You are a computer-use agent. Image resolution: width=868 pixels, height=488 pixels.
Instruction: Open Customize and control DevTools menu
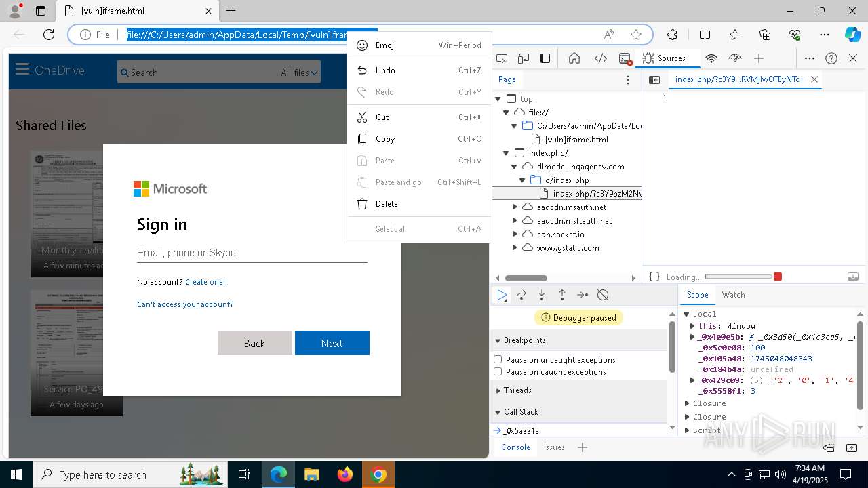pos(810,58)
